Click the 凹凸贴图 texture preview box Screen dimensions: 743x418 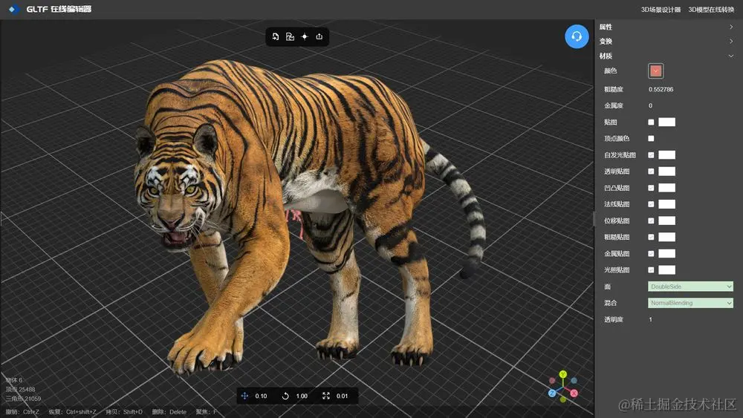tap(666, 188)
